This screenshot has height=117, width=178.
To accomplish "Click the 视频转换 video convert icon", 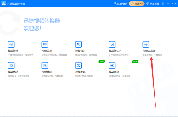I will (x=11, y=44).
